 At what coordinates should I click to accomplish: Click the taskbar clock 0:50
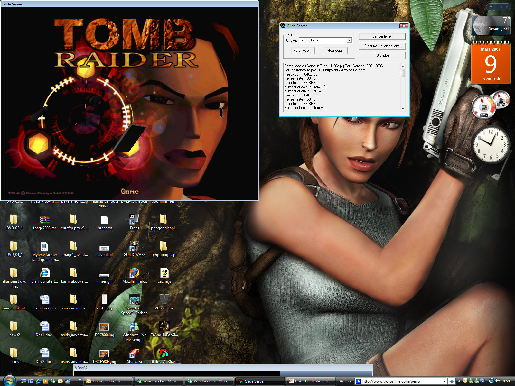[x=506, y=381]
